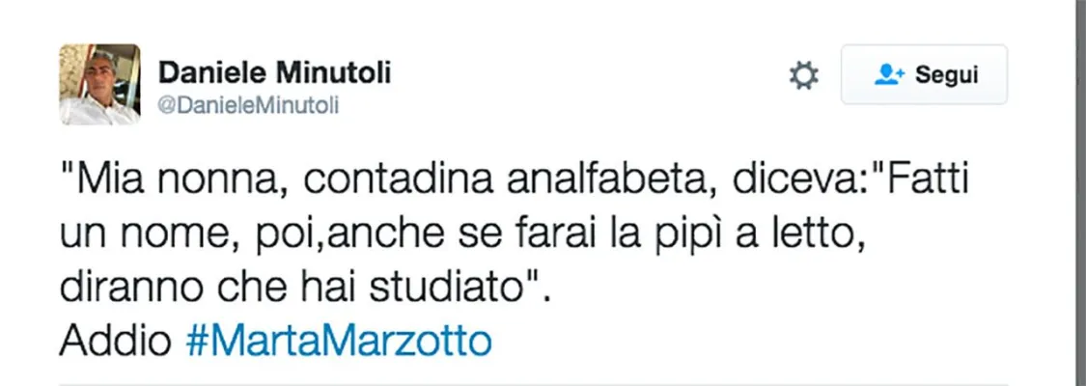Follow the user with the Segui button
This screenshot has height=386, width=1086.
924,74
